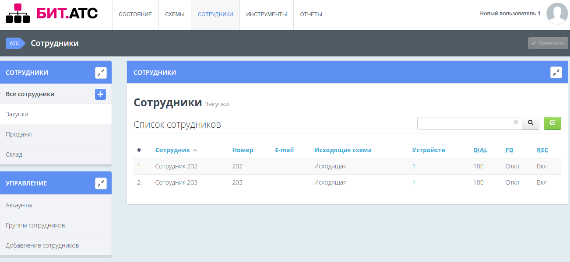The height and width of the screenshot is (262, 570).
Task: Collapse the УПРАВЛЕНИЕ panel
Action: [101, 183]
